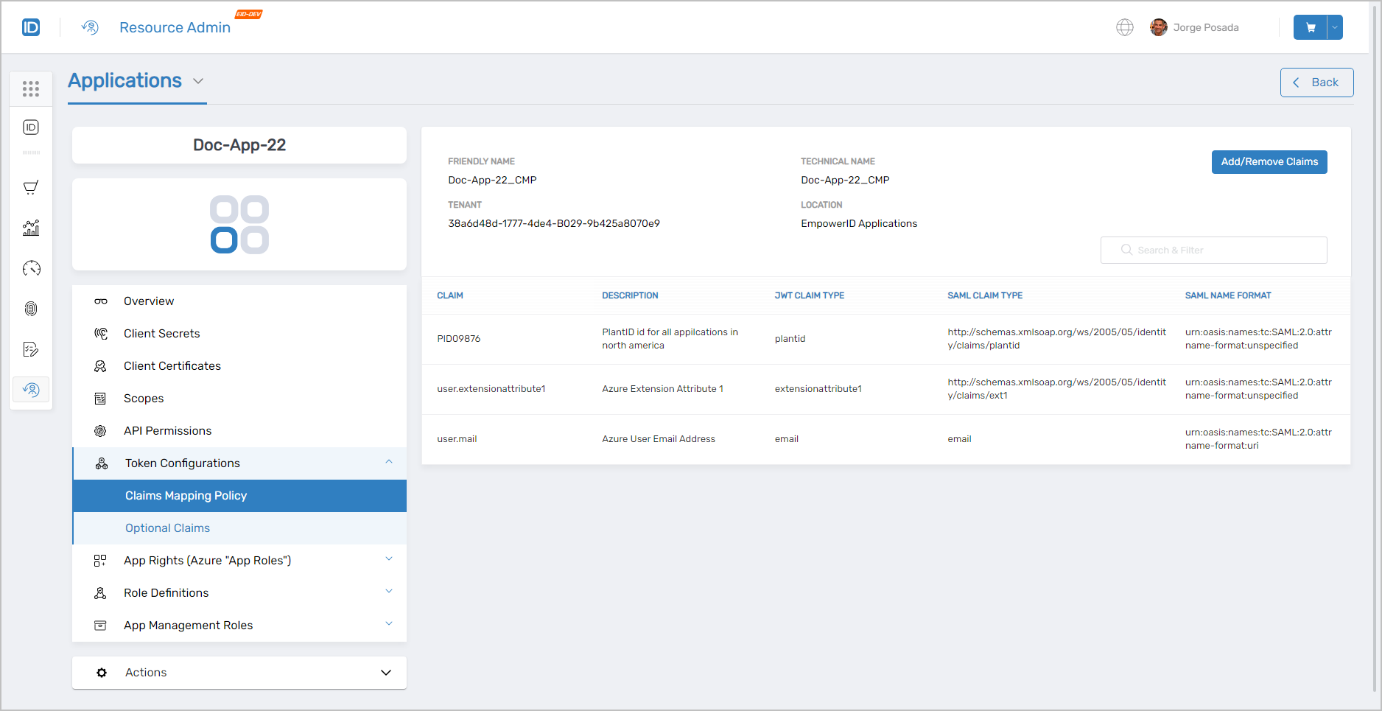Switch to the Optional Claims tab
The image size is (1382, 711).
click(167, 528)
